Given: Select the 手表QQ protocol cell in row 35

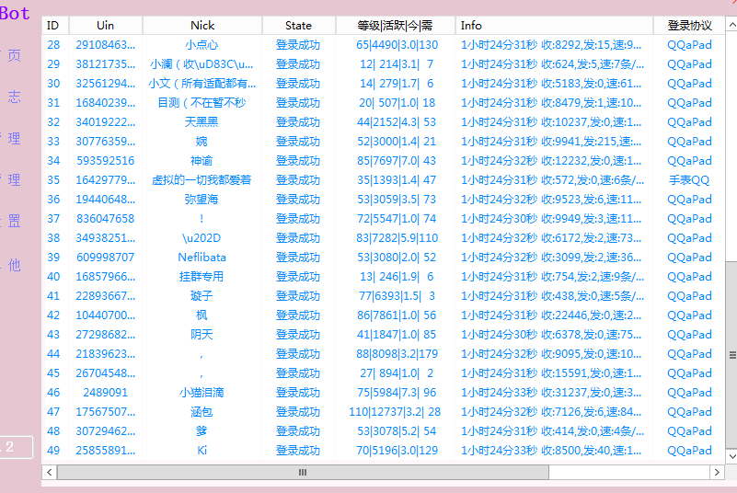Looking at the screenshot, I should 689,180.
